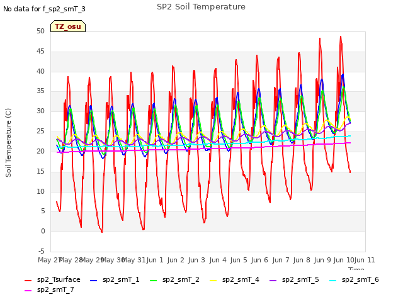This screenshot has width=403, height=302.
Task: Click the chart title SP2 Soil Temperature
Action: pyautogui.click(x=201, y=7)
